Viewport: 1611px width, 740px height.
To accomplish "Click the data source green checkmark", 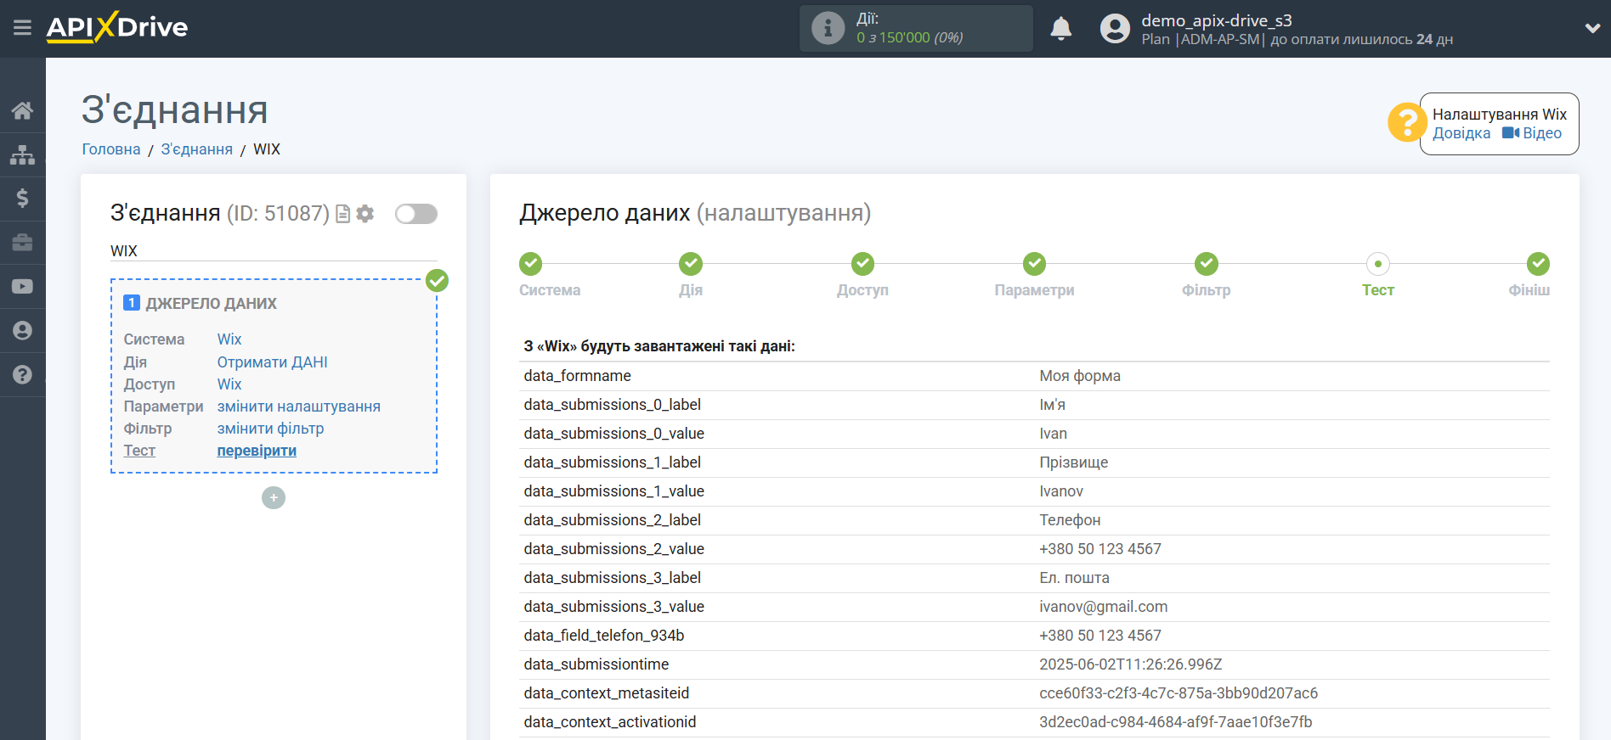I will point(437,281).
